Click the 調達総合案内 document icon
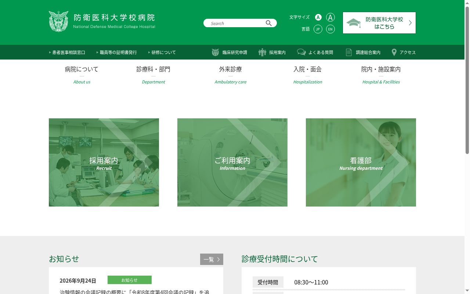Image resolution: width=470 pixels, height=294 pixels. (x=349, y=52)
